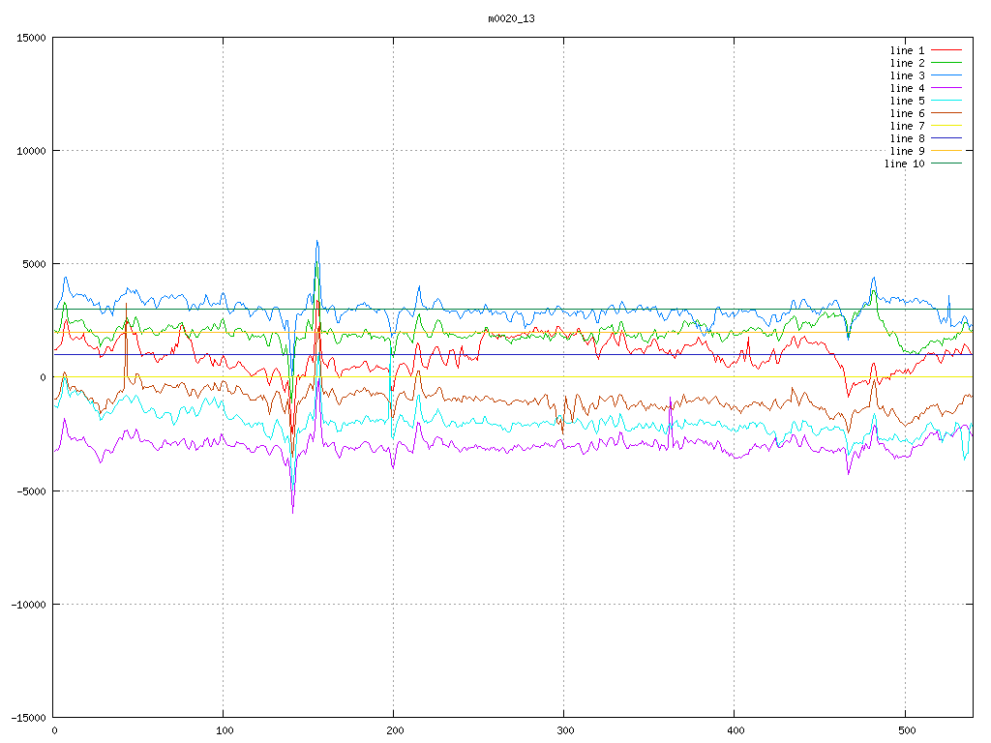This screenshot has width=991, height=743.
Task: Select the line 4 legend label
Action: [907, 88]
